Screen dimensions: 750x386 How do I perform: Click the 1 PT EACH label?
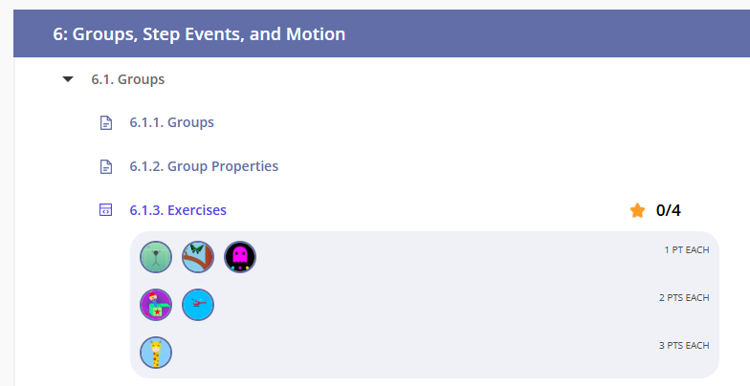(x=686, y=250)
